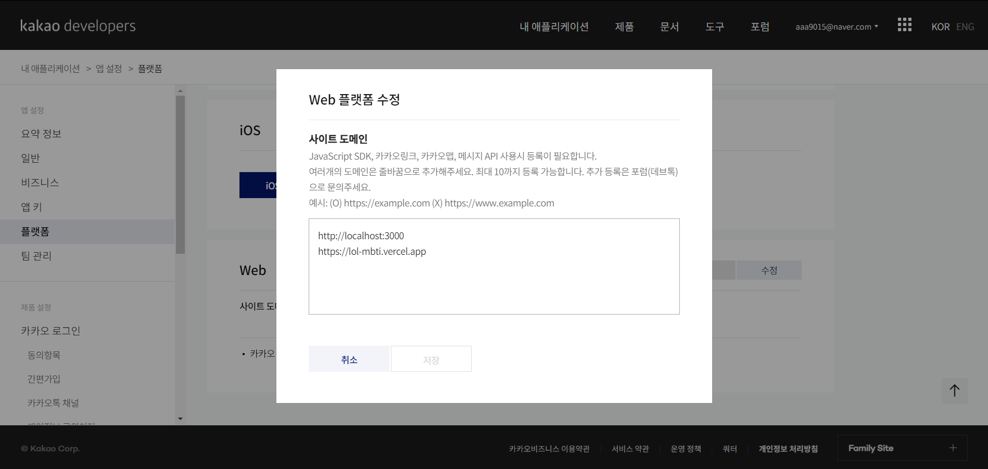988x469 pixels.
Task: Click the Web 플랫폼 수정 dialog title
Action: click(354, 99)
